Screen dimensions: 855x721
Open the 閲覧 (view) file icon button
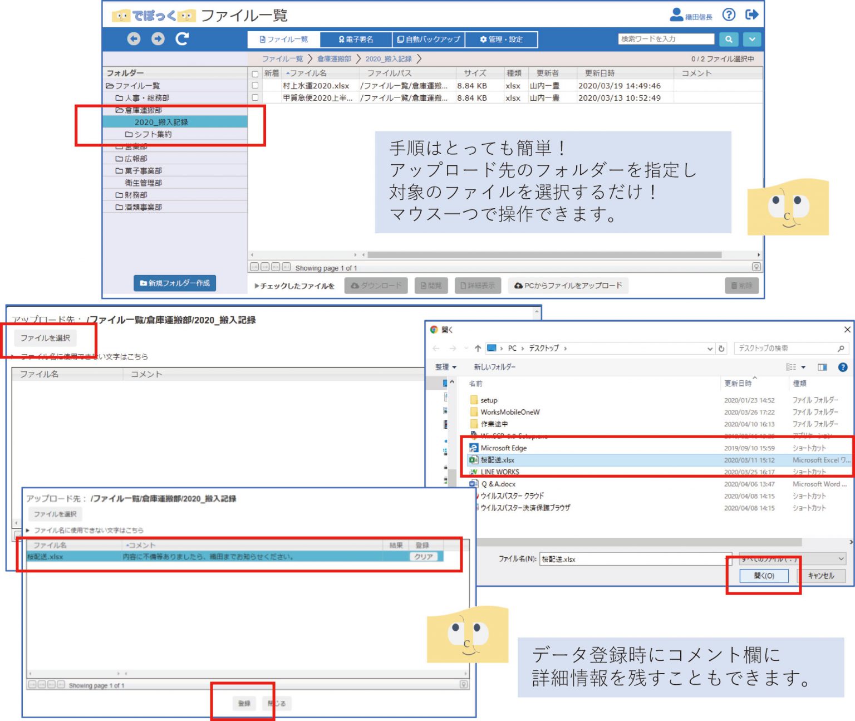[x=433, y=286]
